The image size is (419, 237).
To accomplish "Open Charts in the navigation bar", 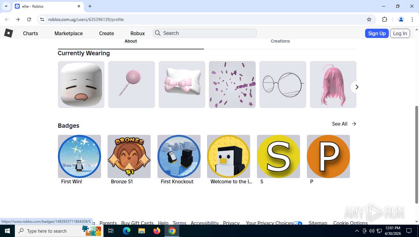I will coord(31,33).
